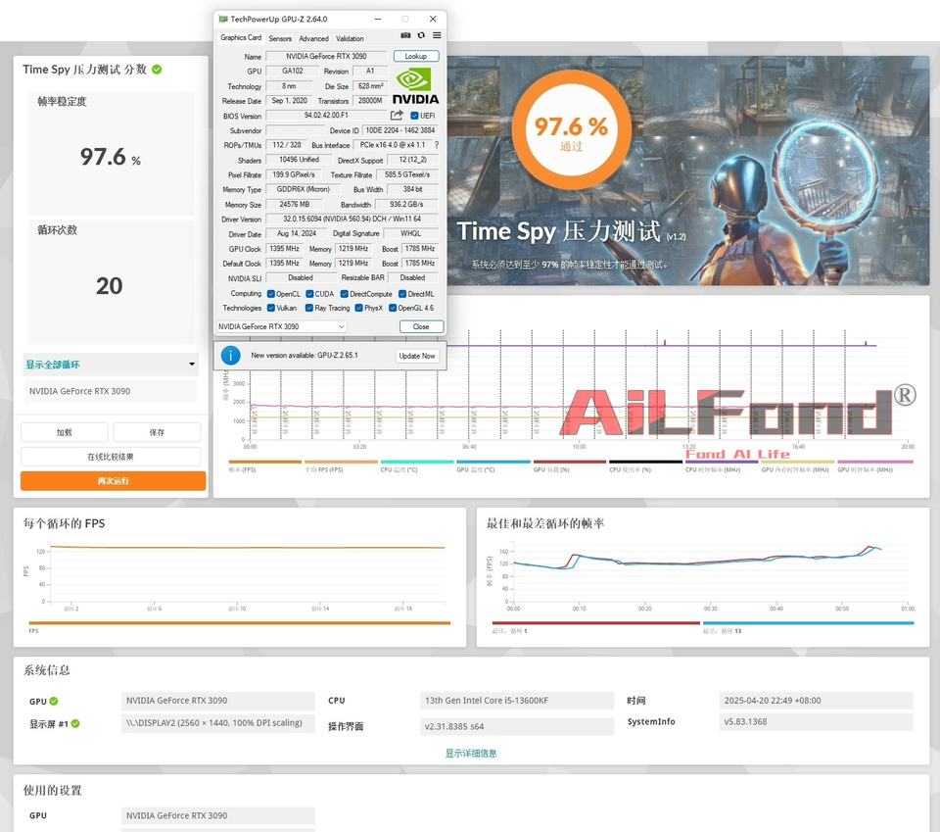
Task: Click 显示详细信息 link
Action: pyautogui.click(x=471, y=753)
